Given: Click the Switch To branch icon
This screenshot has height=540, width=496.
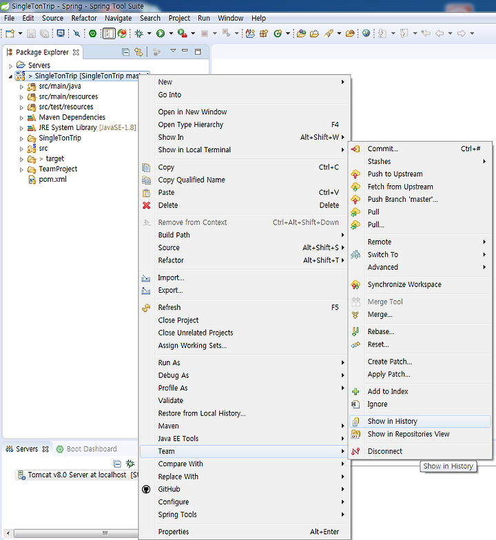Looking at the screenshot, I should pyautogui.click(x=355, y=255).
